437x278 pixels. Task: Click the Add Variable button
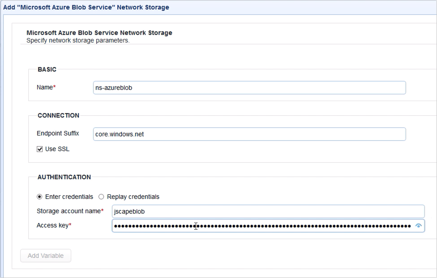(x=45, y=256)
